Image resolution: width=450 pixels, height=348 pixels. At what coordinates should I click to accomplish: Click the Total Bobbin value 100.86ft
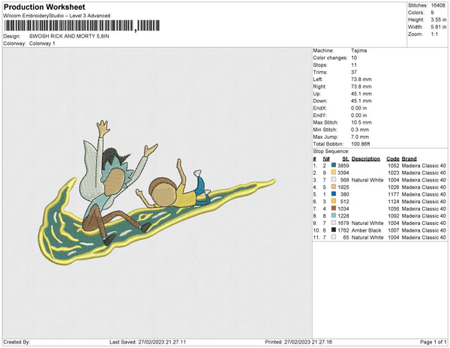[x=361, y=144]
